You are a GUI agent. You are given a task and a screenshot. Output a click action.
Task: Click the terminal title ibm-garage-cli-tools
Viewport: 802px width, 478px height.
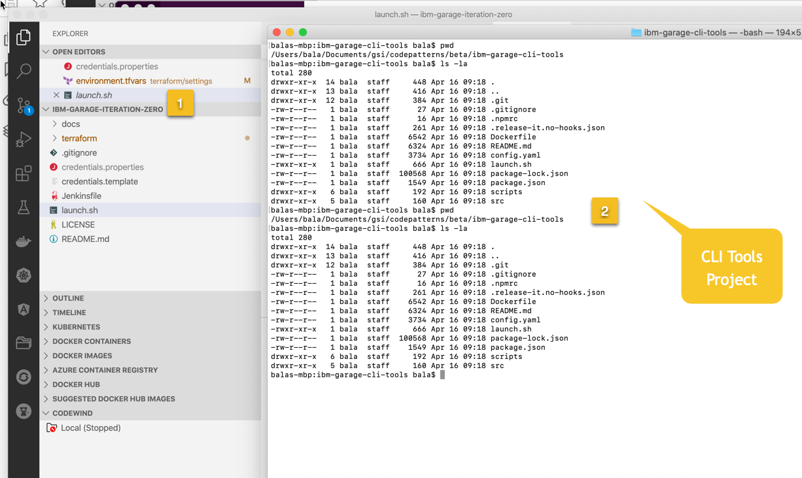coord(684,33)
